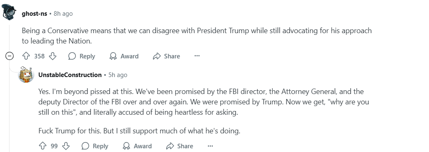Downvote UnstableConstruction's reply
Viewport: 429px width, 152px height.
(66, 146)
